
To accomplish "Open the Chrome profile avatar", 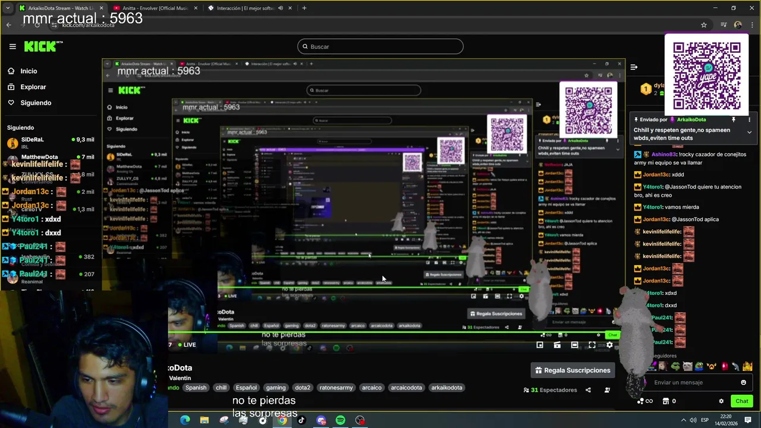I will [738, 25].
